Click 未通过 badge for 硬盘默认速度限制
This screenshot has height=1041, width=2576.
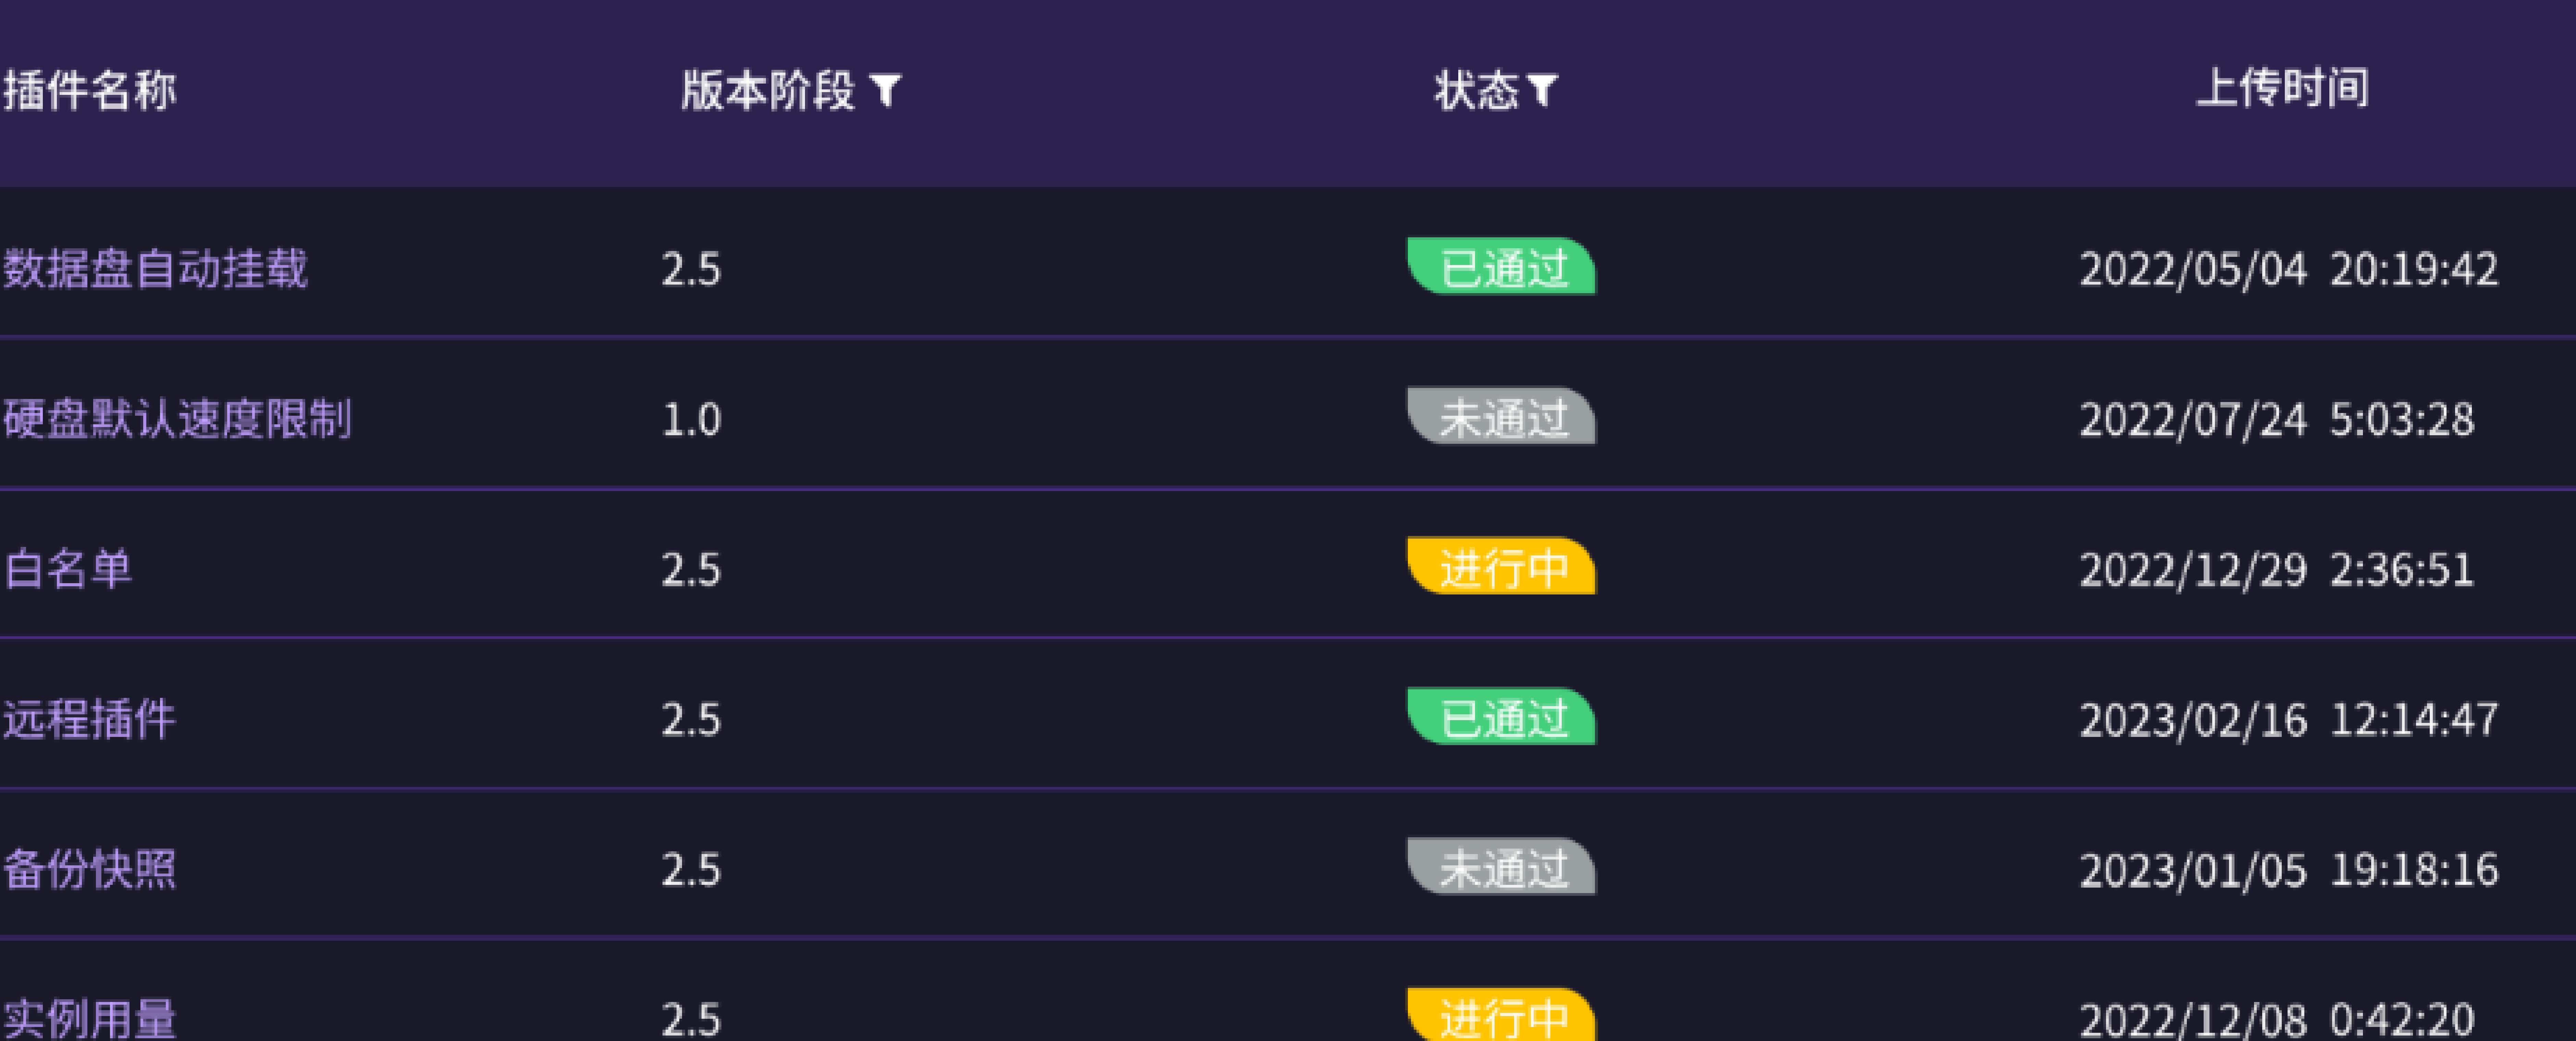coord(1502,416)
